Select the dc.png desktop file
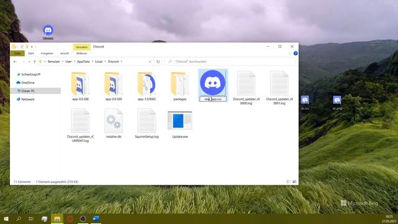The height and width of the screenshot is (224, 398). tap(337, 103)
